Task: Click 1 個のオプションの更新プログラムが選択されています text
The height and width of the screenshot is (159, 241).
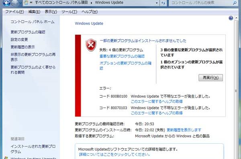Action: (x=192, y=65)
